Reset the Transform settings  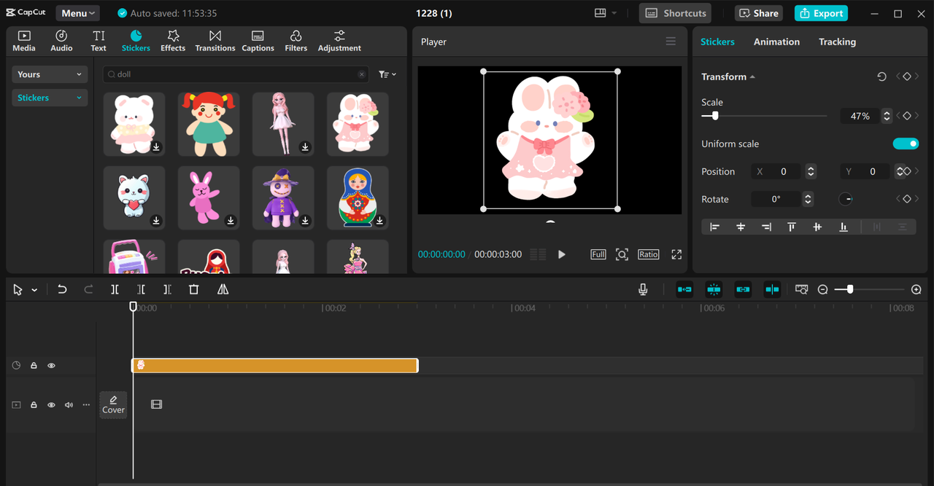click(881, 77)
